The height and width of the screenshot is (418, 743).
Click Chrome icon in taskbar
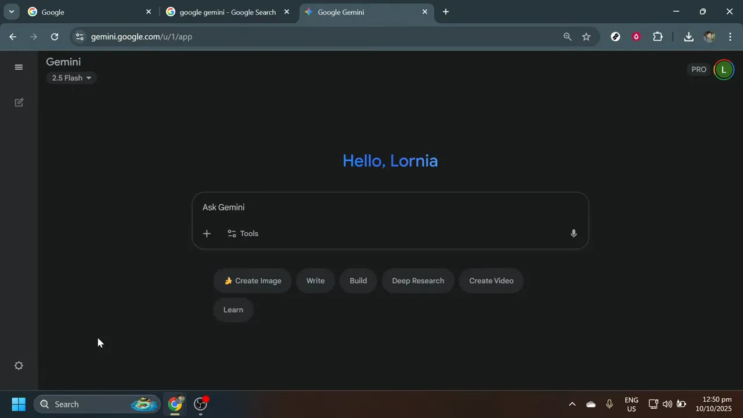[x=175, y=404]
